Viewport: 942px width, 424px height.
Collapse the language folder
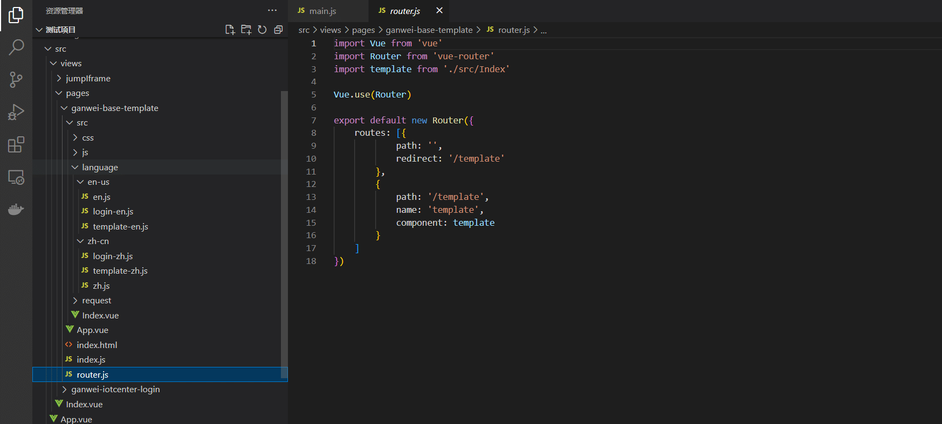[100, 167]
